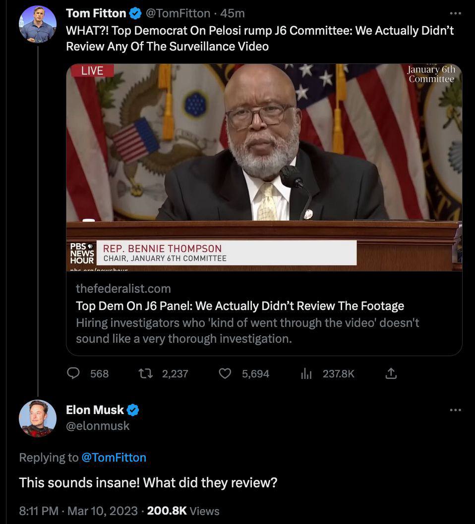Like Tom Fitton's tweet with the heart icon

click(225, 373)
